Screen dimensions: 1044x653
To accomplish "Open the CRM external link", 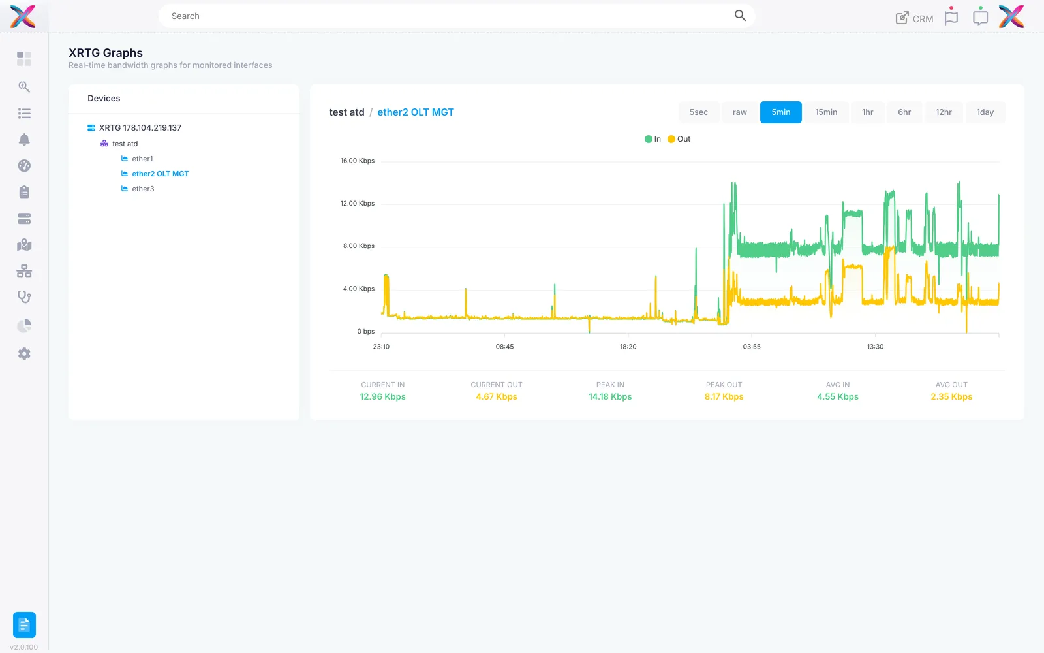I will [x=914, y=18].
